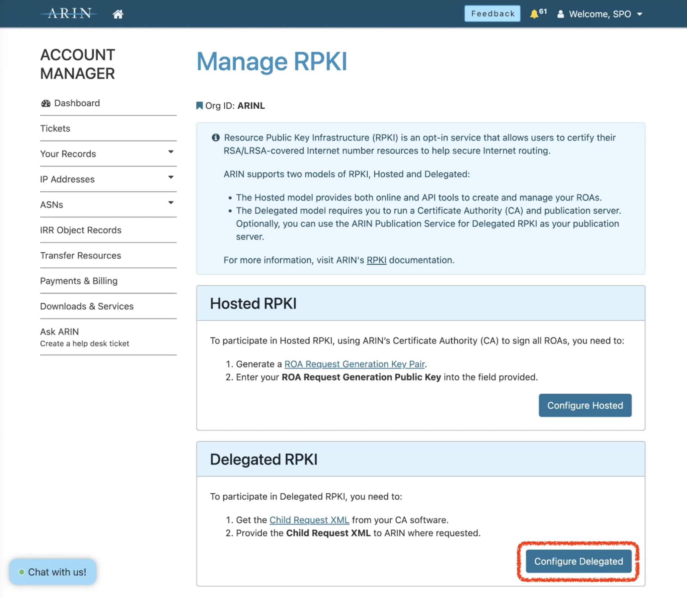Expand the Your Records menu arrow

coord(171,152)
